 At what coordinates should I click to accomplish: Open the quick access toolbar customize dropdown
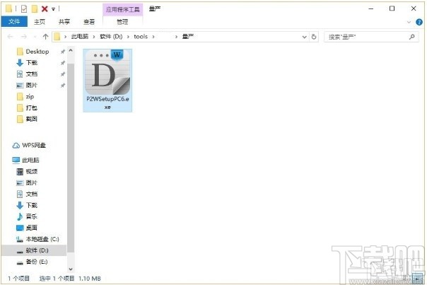coord(54,9)
